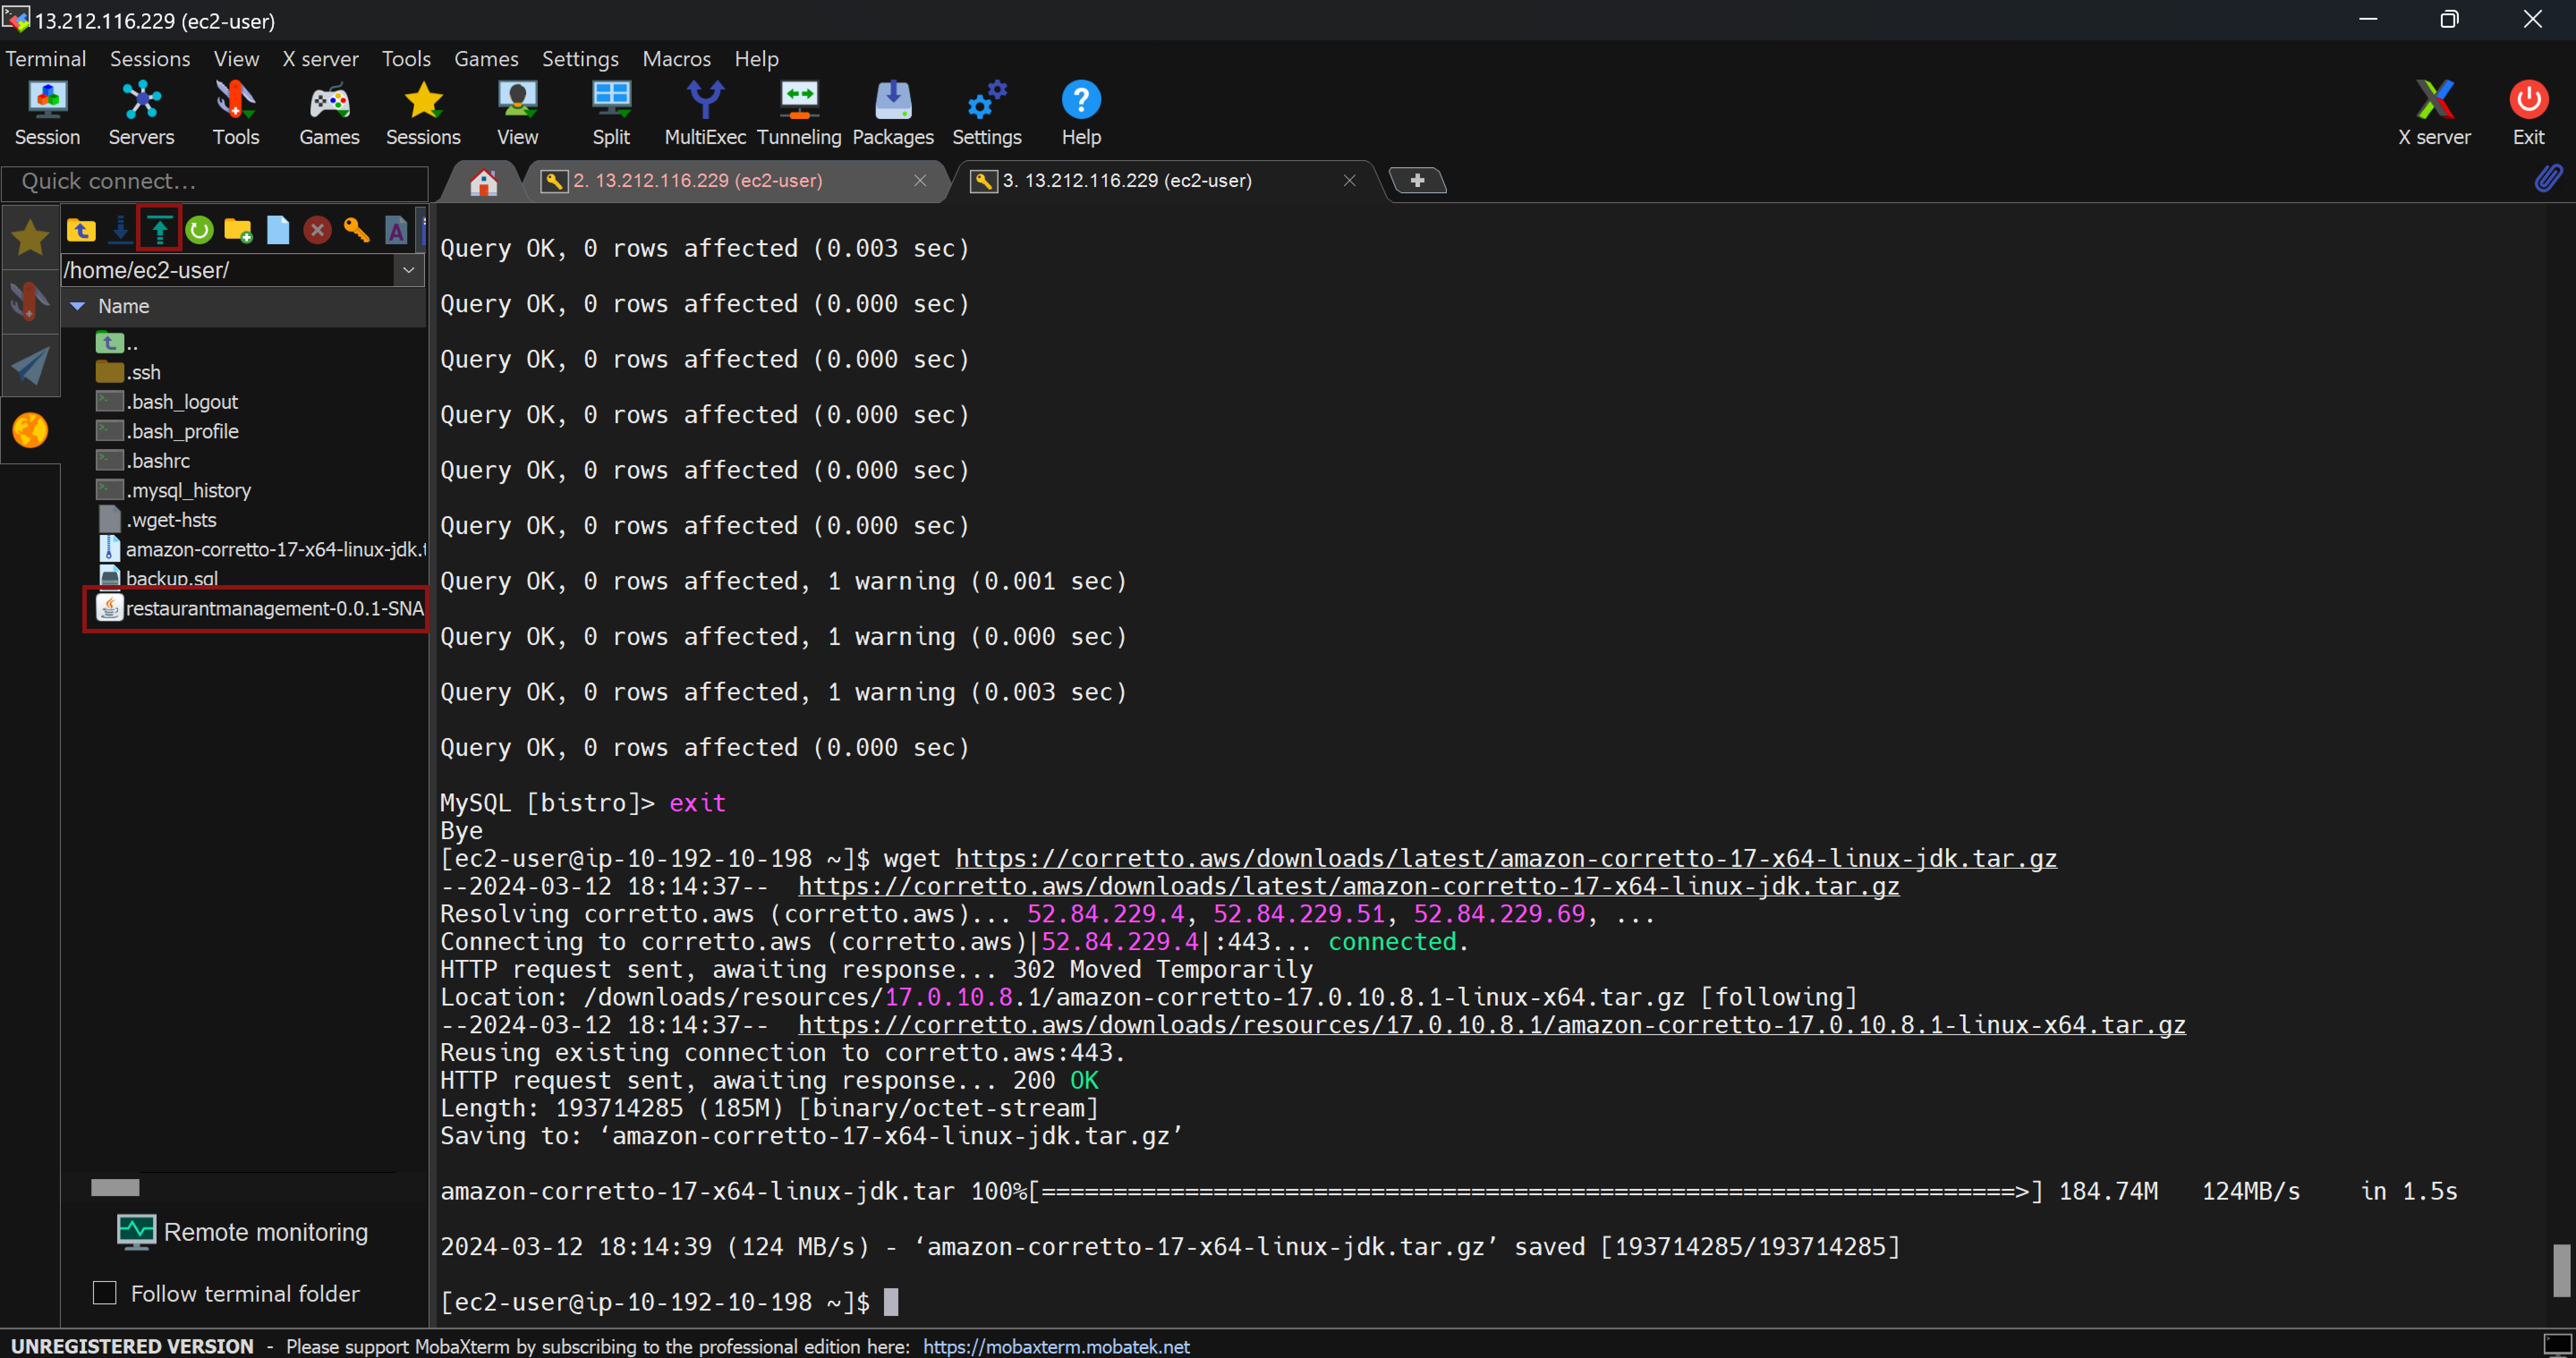Image resolution: width=2576 pixels, height=1358 pixels.
Task: Click the purple A file icon in SFTP toolbar
Action: [396, 230]
